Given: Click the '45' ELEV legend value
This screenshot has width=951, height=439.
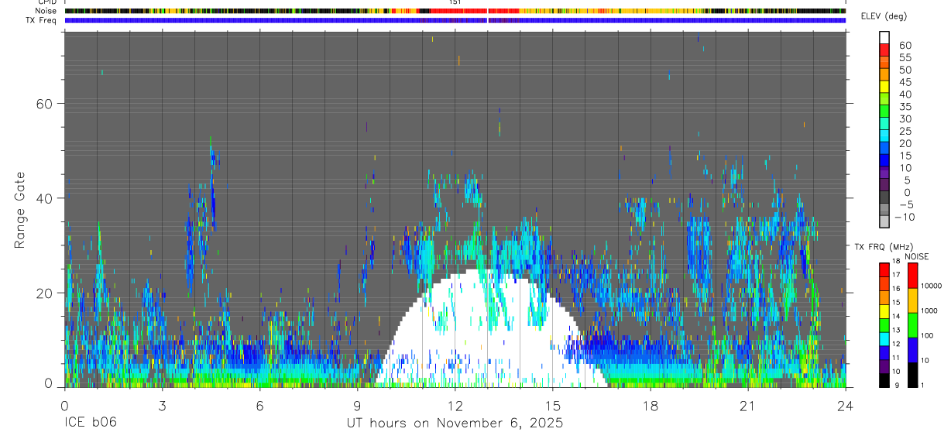Looking at the screenshot, I should coord(905,82).
